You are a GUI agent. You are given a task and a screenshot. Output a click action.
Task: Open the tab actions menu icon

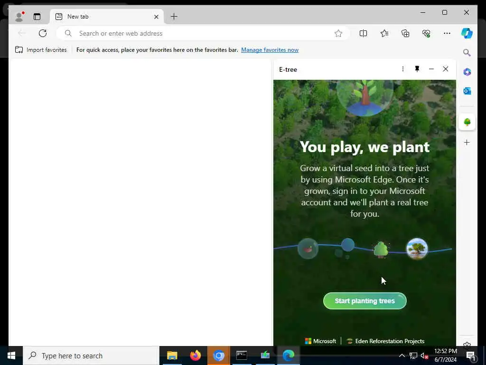point(37,17)
